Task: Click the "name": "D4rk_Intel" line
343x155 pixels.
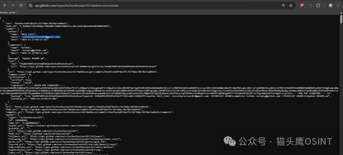Action: click(23, 34)
